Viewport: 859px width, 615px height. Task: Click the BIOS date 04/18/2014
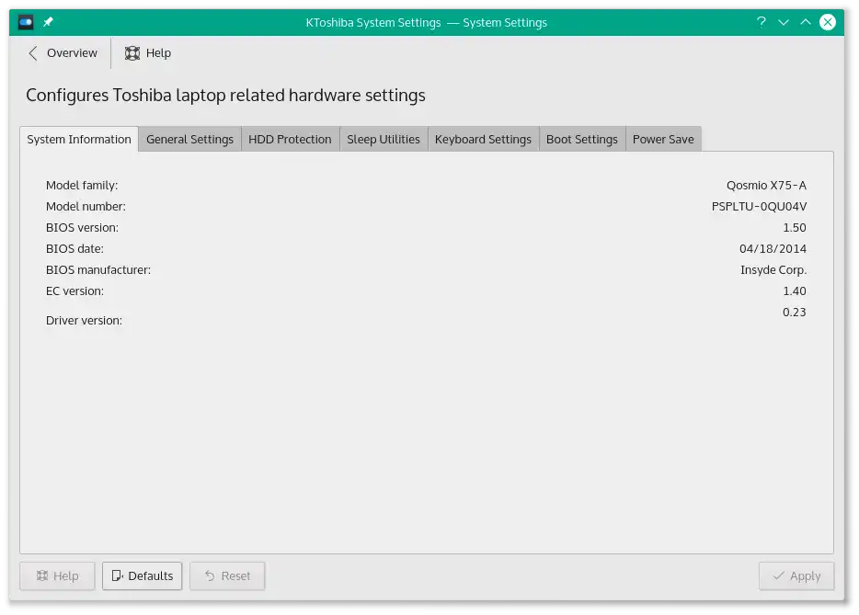pos(773,248)
